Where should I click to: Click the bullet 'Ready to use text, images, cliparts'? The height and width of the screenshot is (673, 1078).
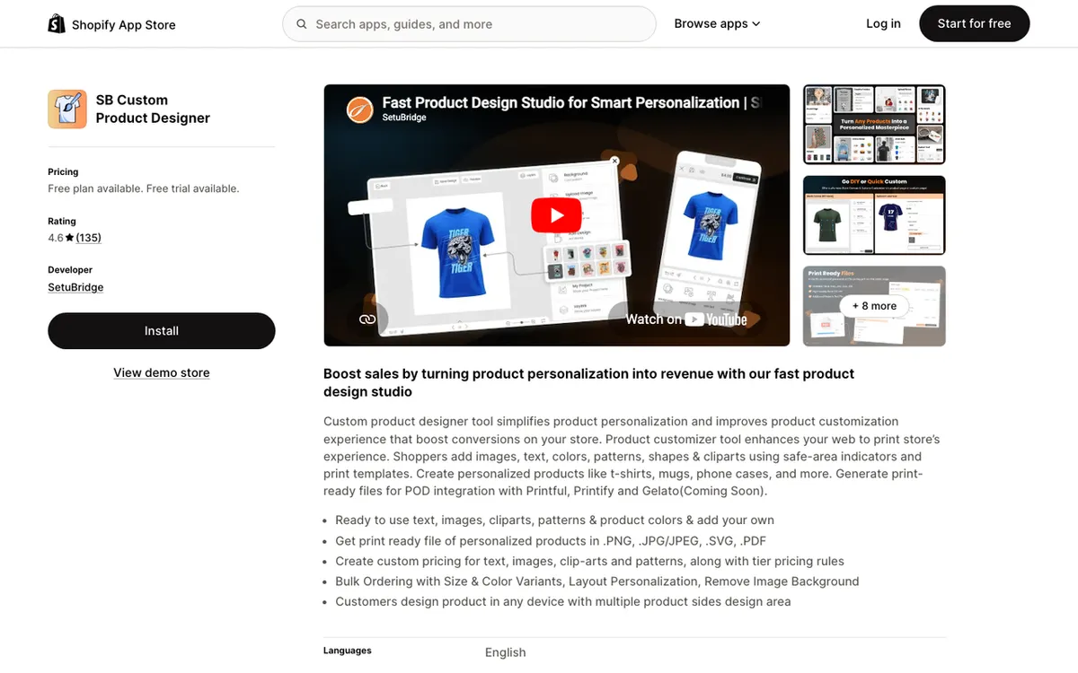tap(554, 520)
